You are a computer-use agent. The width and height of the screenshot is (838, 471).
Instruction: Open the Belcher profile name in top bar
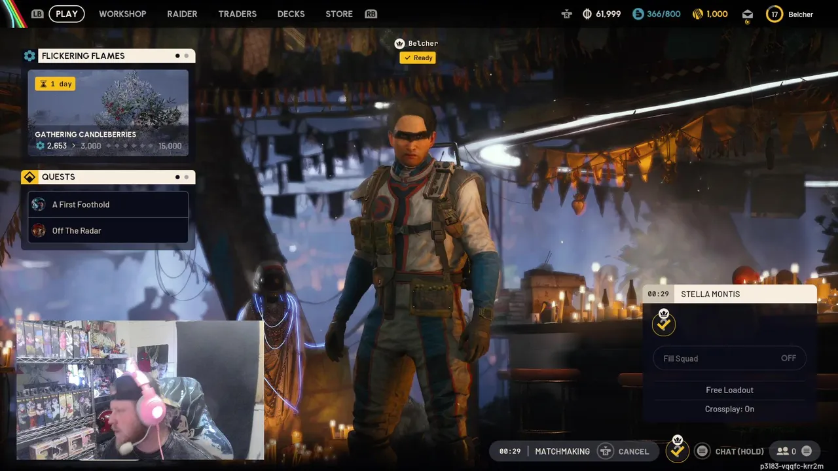point(801,14)
